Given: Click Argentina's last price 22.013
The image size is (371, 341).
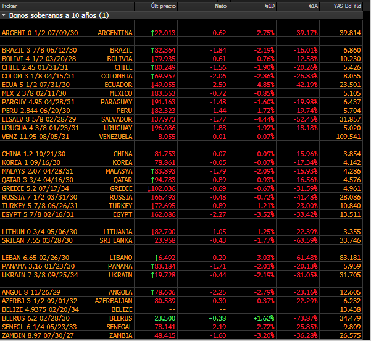Looking at the screenshot, I should (165, 33).
